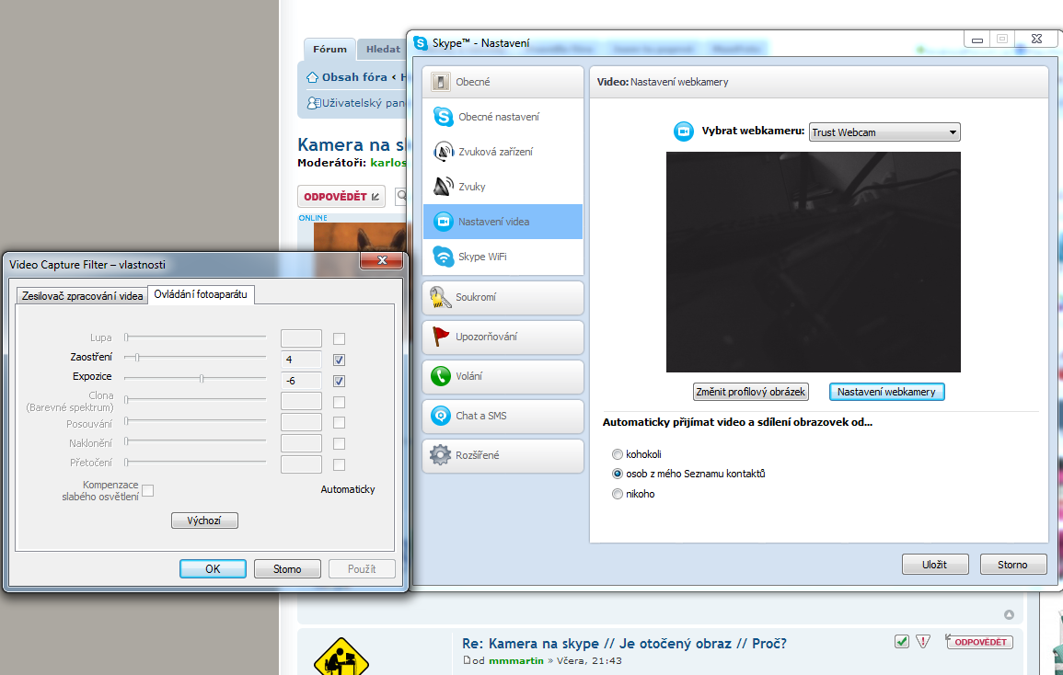Click the green checkmark icon on the forum reply
This screenshot has height=675, width=1063.
pyautogui.click(x=902, y=641)
